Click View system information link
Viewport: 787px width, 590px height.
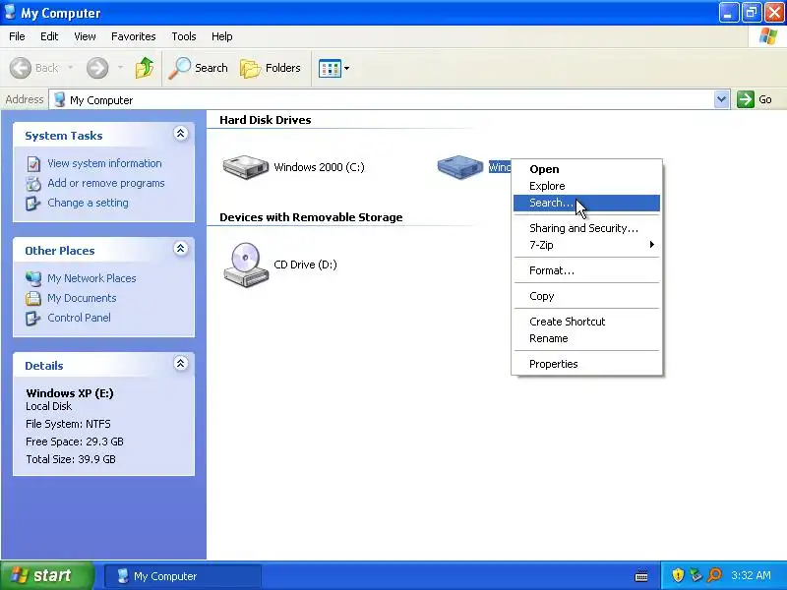[104, 163]
